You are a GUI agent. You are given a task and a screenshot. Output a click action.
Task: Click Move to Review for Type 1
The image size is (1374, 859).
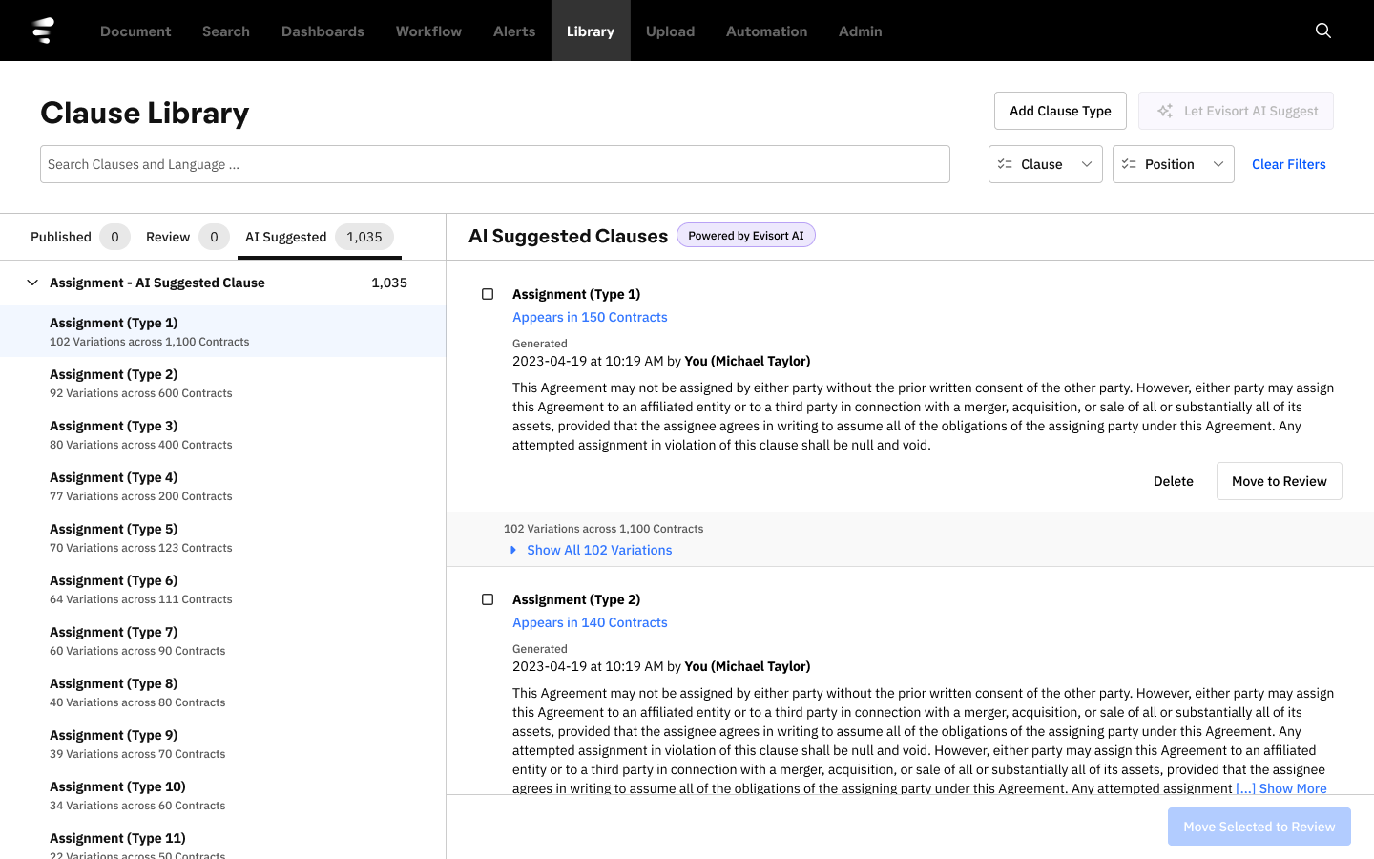[x=1278, y=481]
